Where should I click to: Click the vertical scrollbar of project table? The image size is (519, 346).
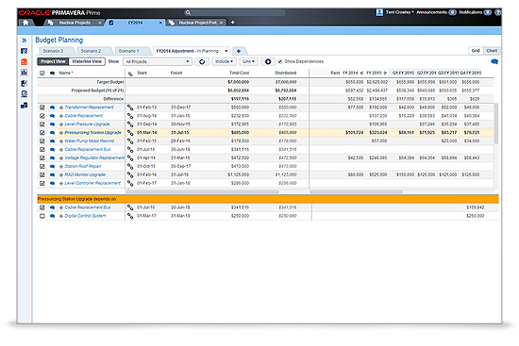pos(495,124)
